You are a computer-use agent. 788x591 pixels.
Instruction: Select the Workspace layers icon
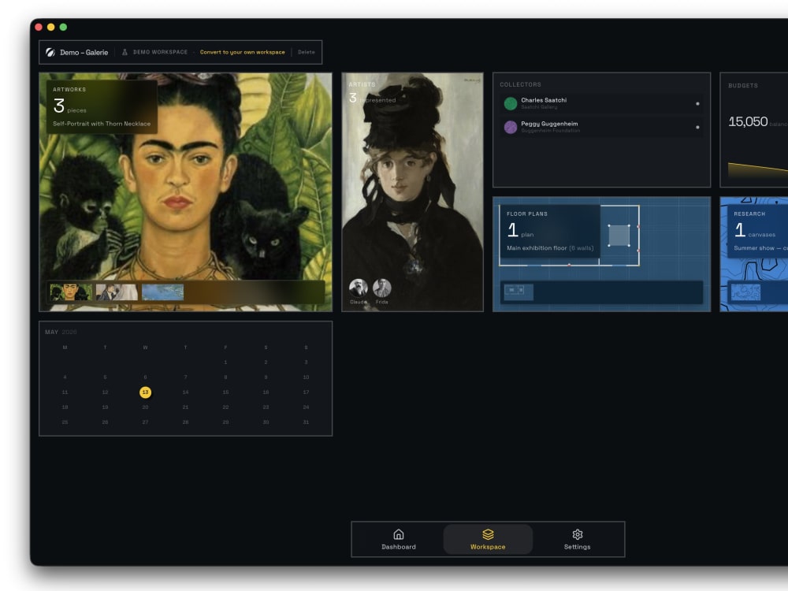point(488,533)
